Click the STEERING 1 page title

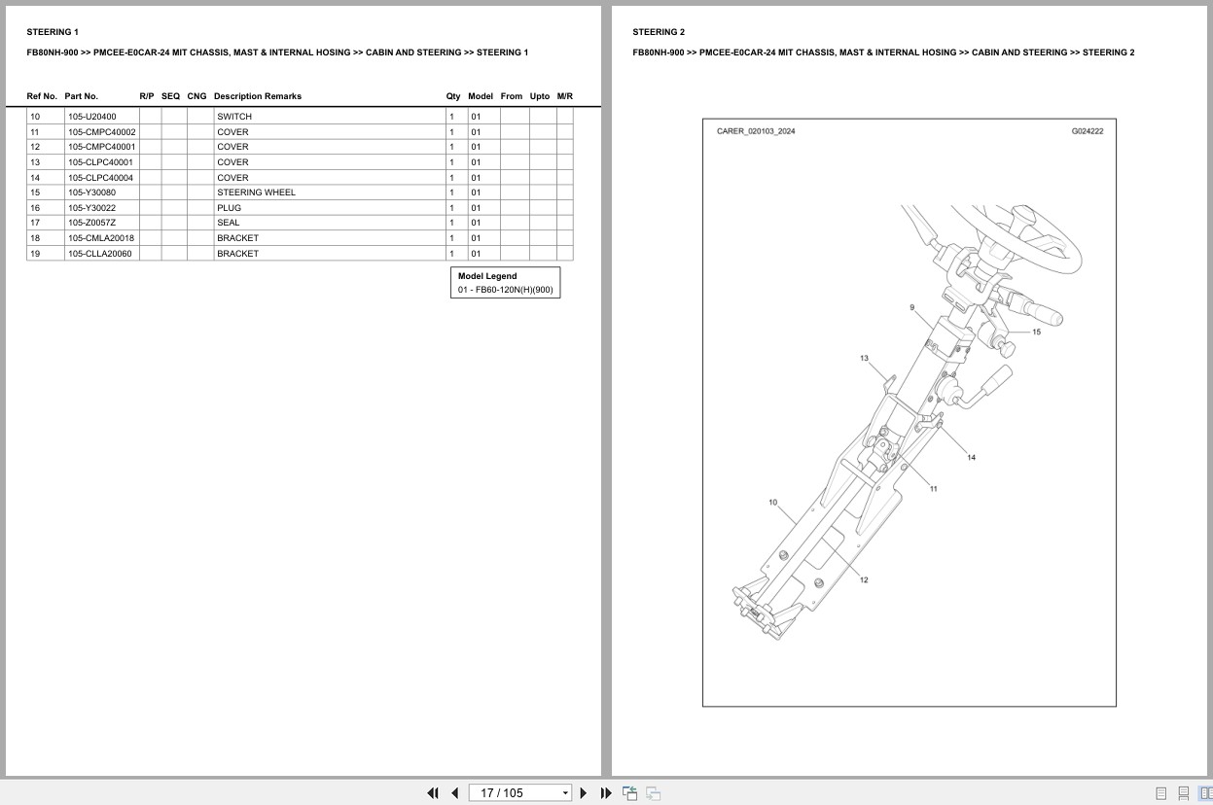pos(53,32)
